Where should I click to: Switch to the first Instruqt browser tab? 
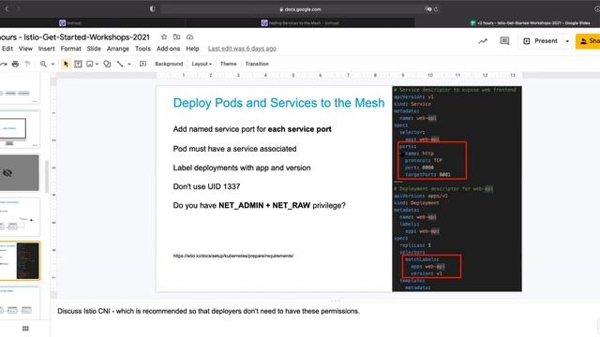(70, 22)
